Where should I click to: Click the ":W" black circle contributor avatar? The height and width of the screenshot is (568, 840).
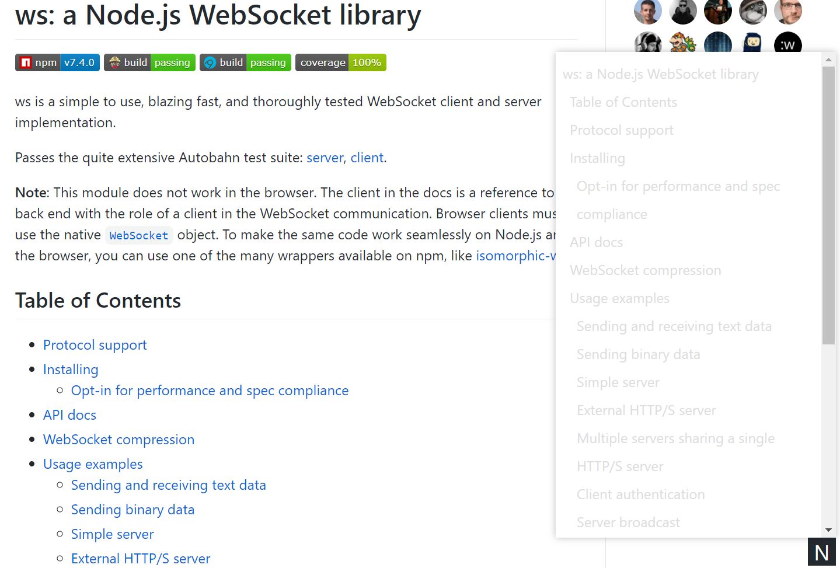pos(787,44)
